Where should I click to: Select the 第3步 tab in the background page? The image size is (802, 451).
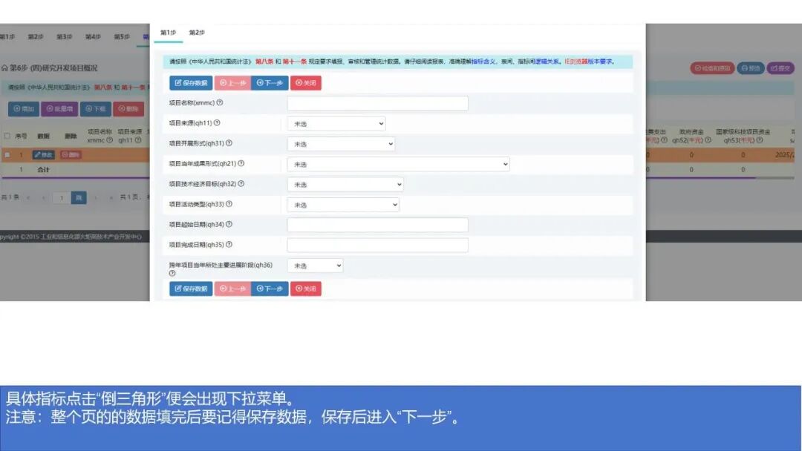click(63, 36)
